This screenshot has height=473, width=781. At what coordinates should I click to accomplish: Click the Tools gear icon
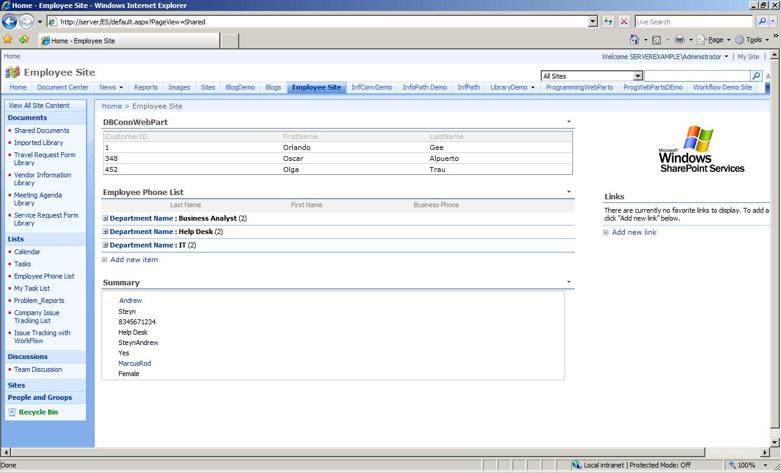click(740, 40)
